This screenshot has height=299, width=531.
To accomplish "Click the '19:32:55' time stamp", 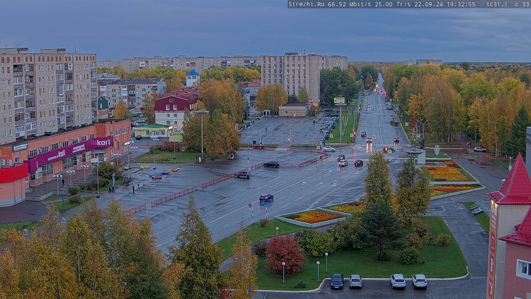I will 461,4.
